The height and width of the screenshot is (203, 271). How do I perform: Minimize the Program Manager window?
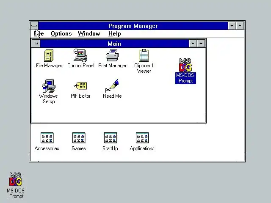pos(232,26)
